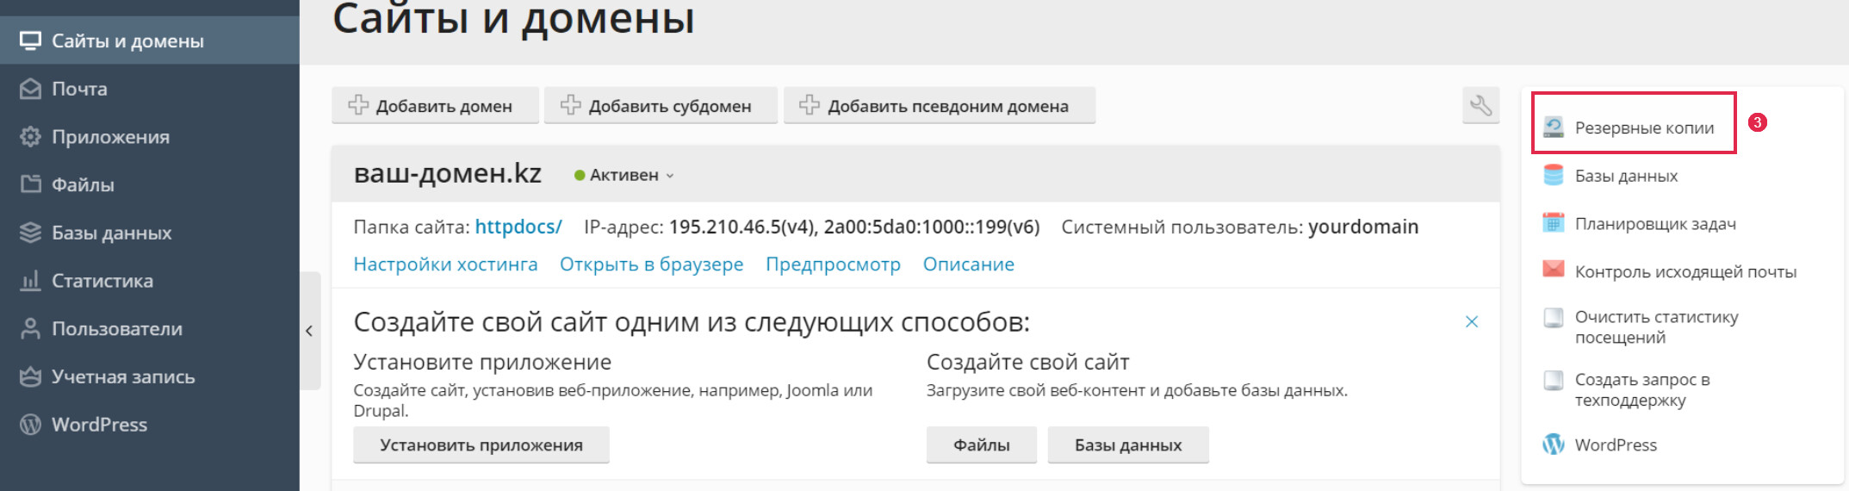This screenshot has width=1849, height=491.
Task: Click the Почта mail icon in sidebar
Action: pos(31,89)
